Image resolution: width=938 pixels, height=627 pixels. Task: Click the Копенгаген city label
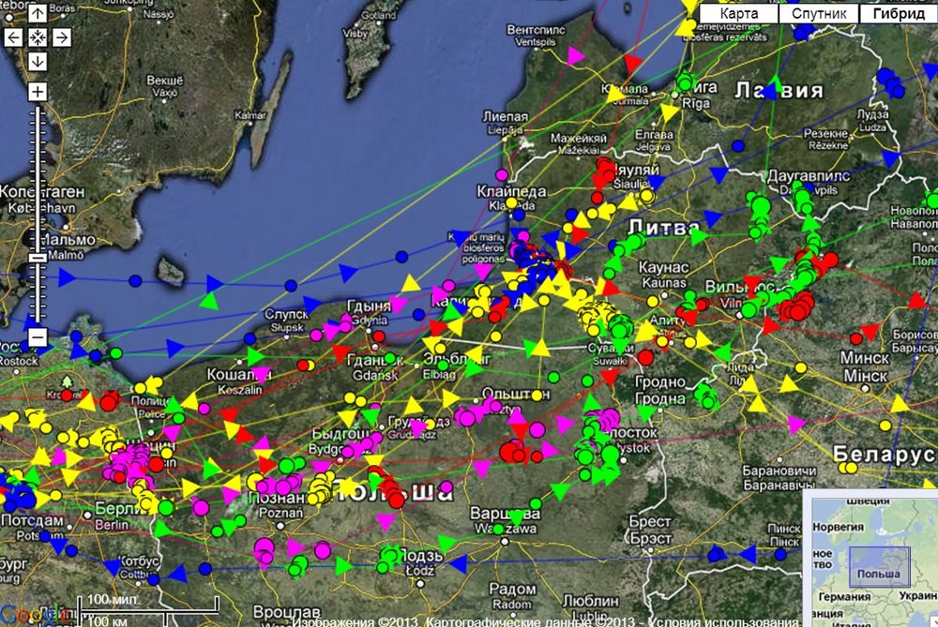[x=42, y=192]
